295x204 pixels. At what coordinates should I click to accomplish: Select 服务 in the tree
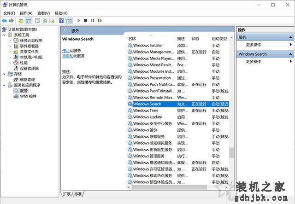pos(24,91)
